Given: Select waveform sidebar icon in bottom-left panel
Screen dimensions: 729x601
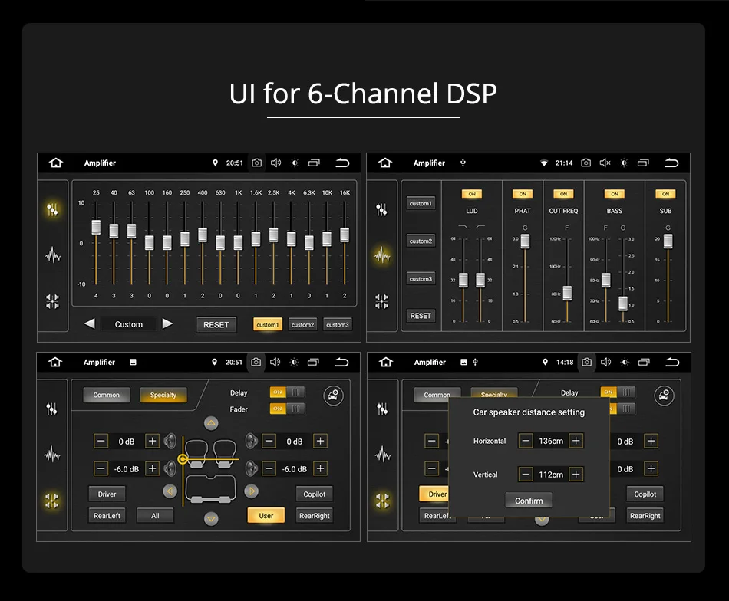Looking at the screenshot, I should coord(52,455).
